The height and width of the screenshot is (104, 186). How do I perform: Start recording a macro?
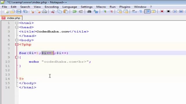[x=162, y=12]
